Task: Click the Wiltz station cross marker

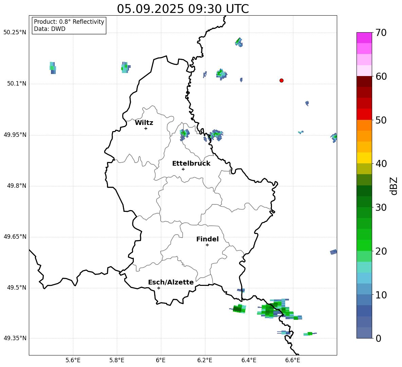Action: [146, 128]
